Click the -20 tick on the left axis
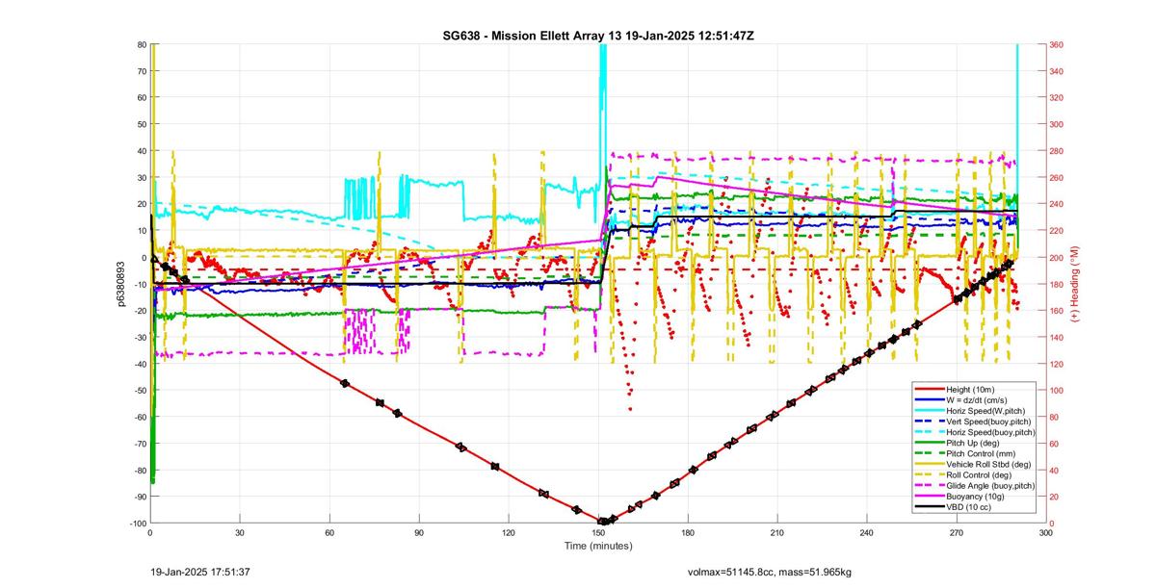Image resolution: width=1156 pixels, height=588 pixels. 139,310
